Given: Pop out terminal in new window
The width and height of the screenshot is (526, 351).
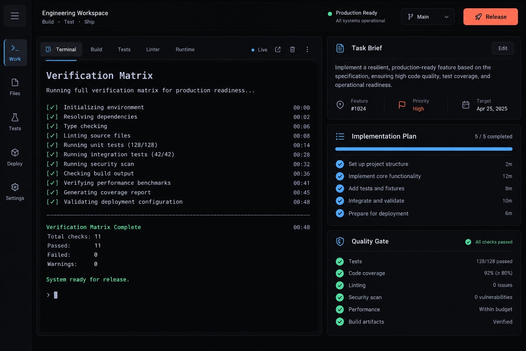Looking at the screenshot, I should click(x=278, y=50).
